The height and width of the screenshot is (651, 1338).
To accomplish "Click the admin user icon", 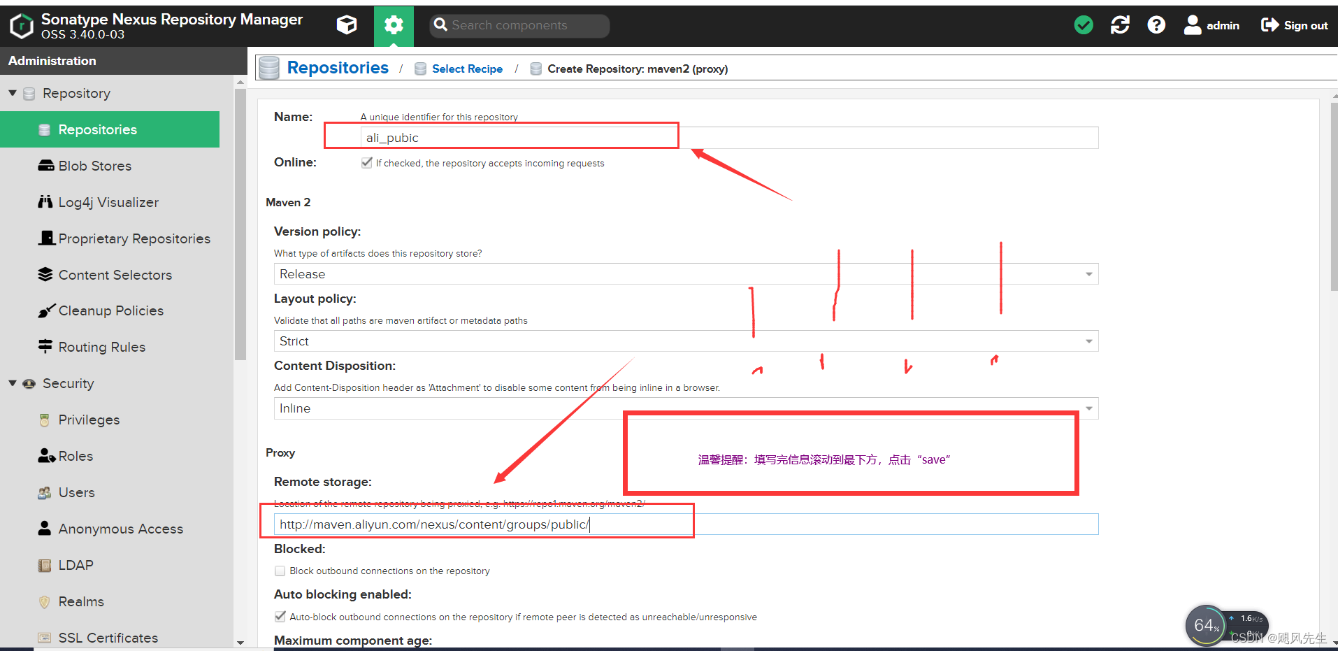I will click(1192, 25).
